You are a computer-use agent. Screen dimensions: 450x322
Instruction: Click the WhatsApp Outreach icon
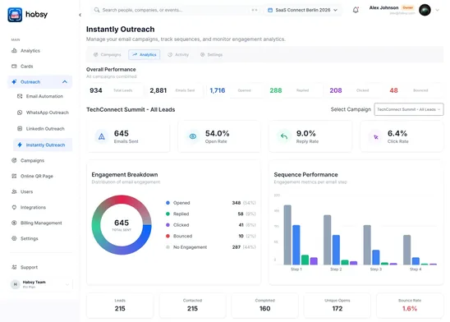pyautogui.click(x=20, y=113)
